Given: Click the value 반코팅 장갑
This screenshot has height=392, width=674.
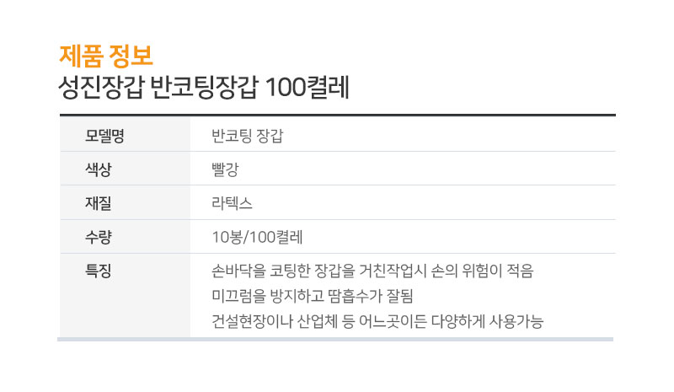Looking at the screenshot, I should [248, 136].
